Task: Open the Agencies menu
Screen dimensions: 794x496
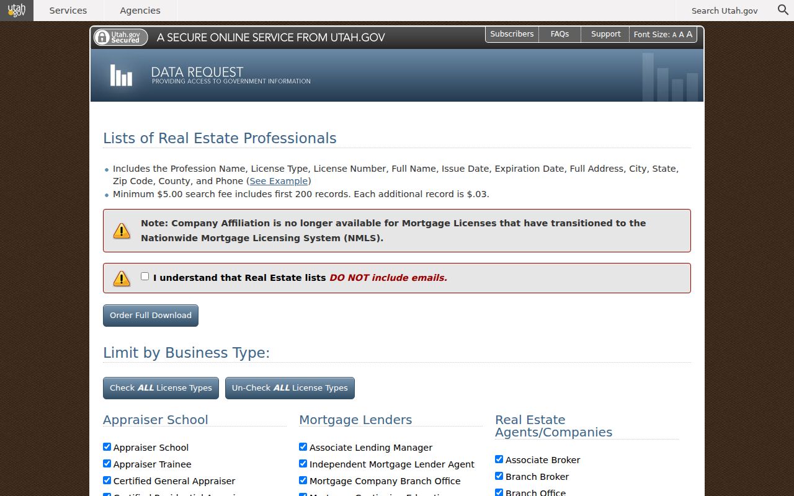Action: tap(140, 11)
